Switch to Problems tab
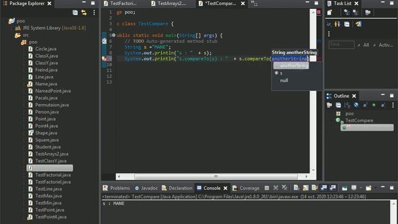This screenshot has height=224, width=398. (116, 188)
